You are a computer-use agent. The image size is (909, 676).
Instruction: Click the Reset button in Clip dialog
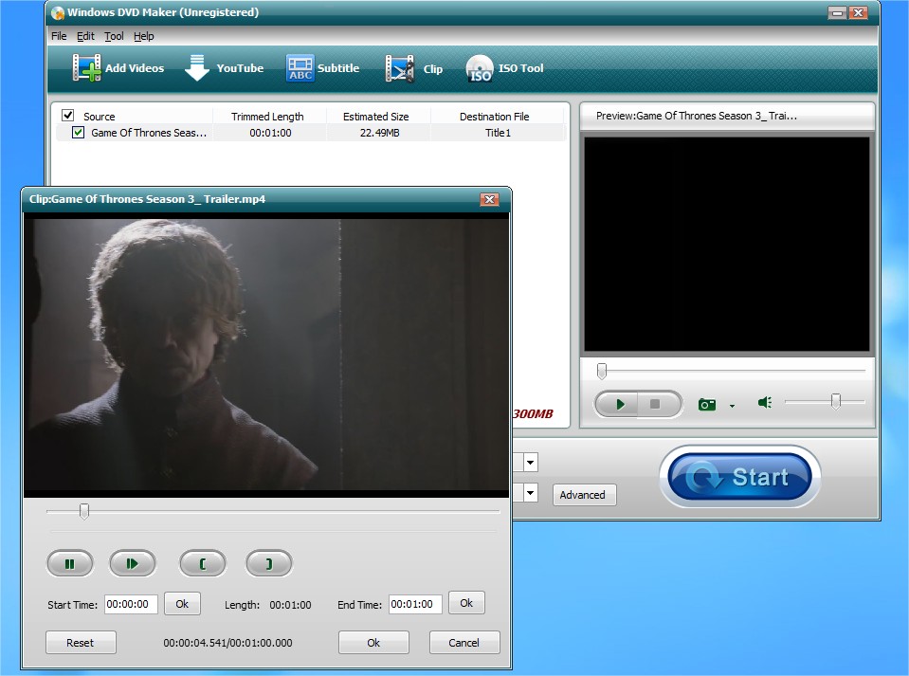click(x=81, y=643)
